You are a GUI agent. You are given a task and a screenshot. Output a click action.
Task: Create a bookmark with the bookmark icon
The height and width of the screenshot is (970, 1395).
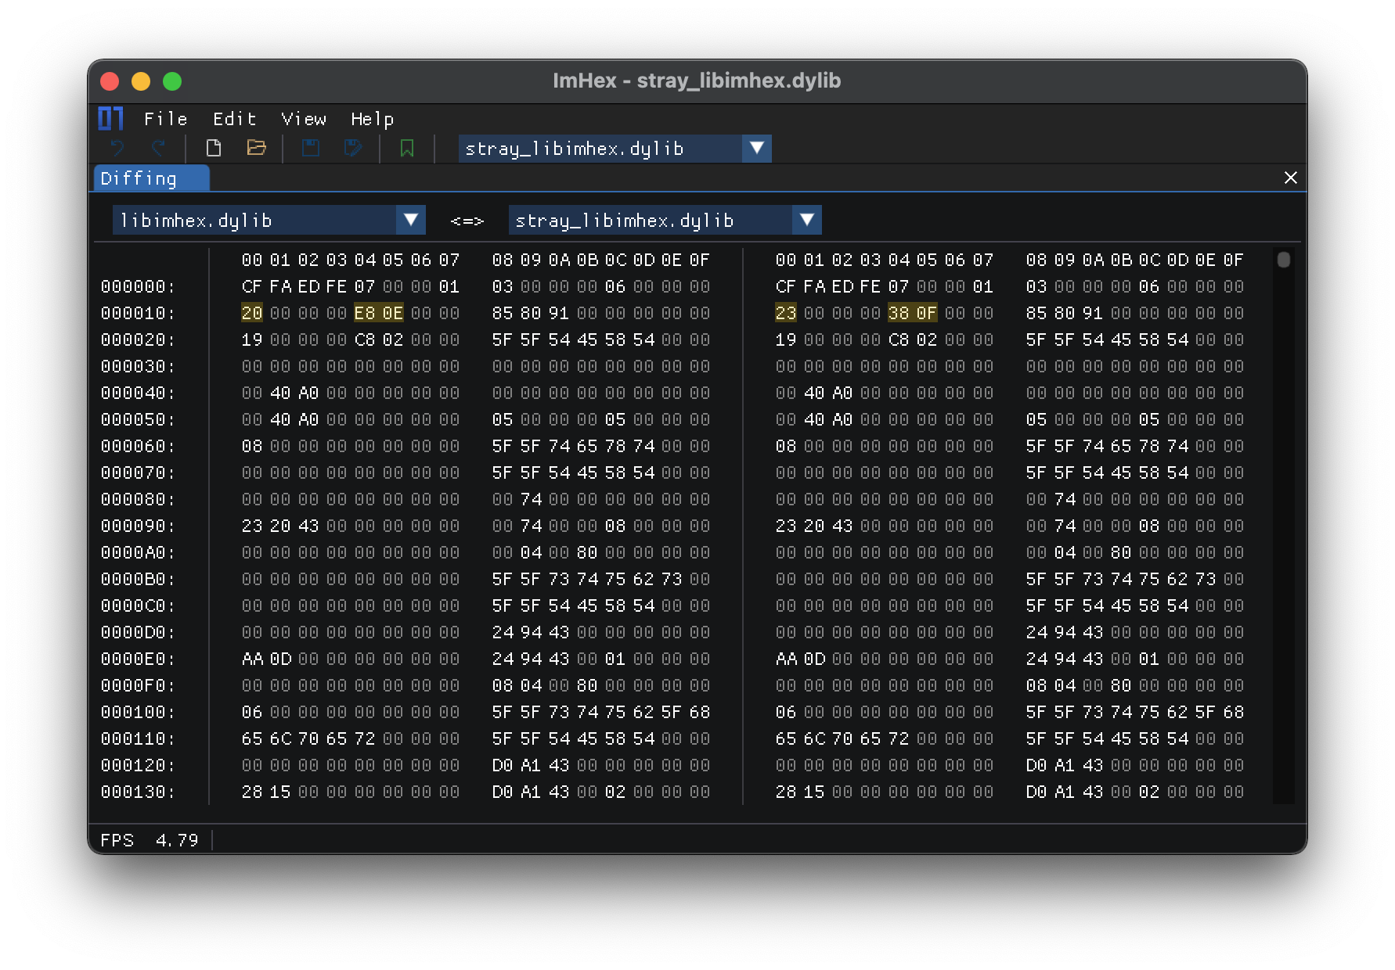tap(406, 149)
